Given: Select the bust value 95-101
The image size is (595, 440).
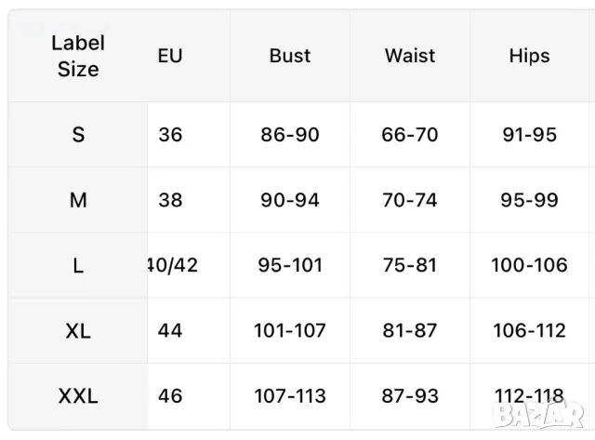Looking at the screenshot, I should click(289, 265).
